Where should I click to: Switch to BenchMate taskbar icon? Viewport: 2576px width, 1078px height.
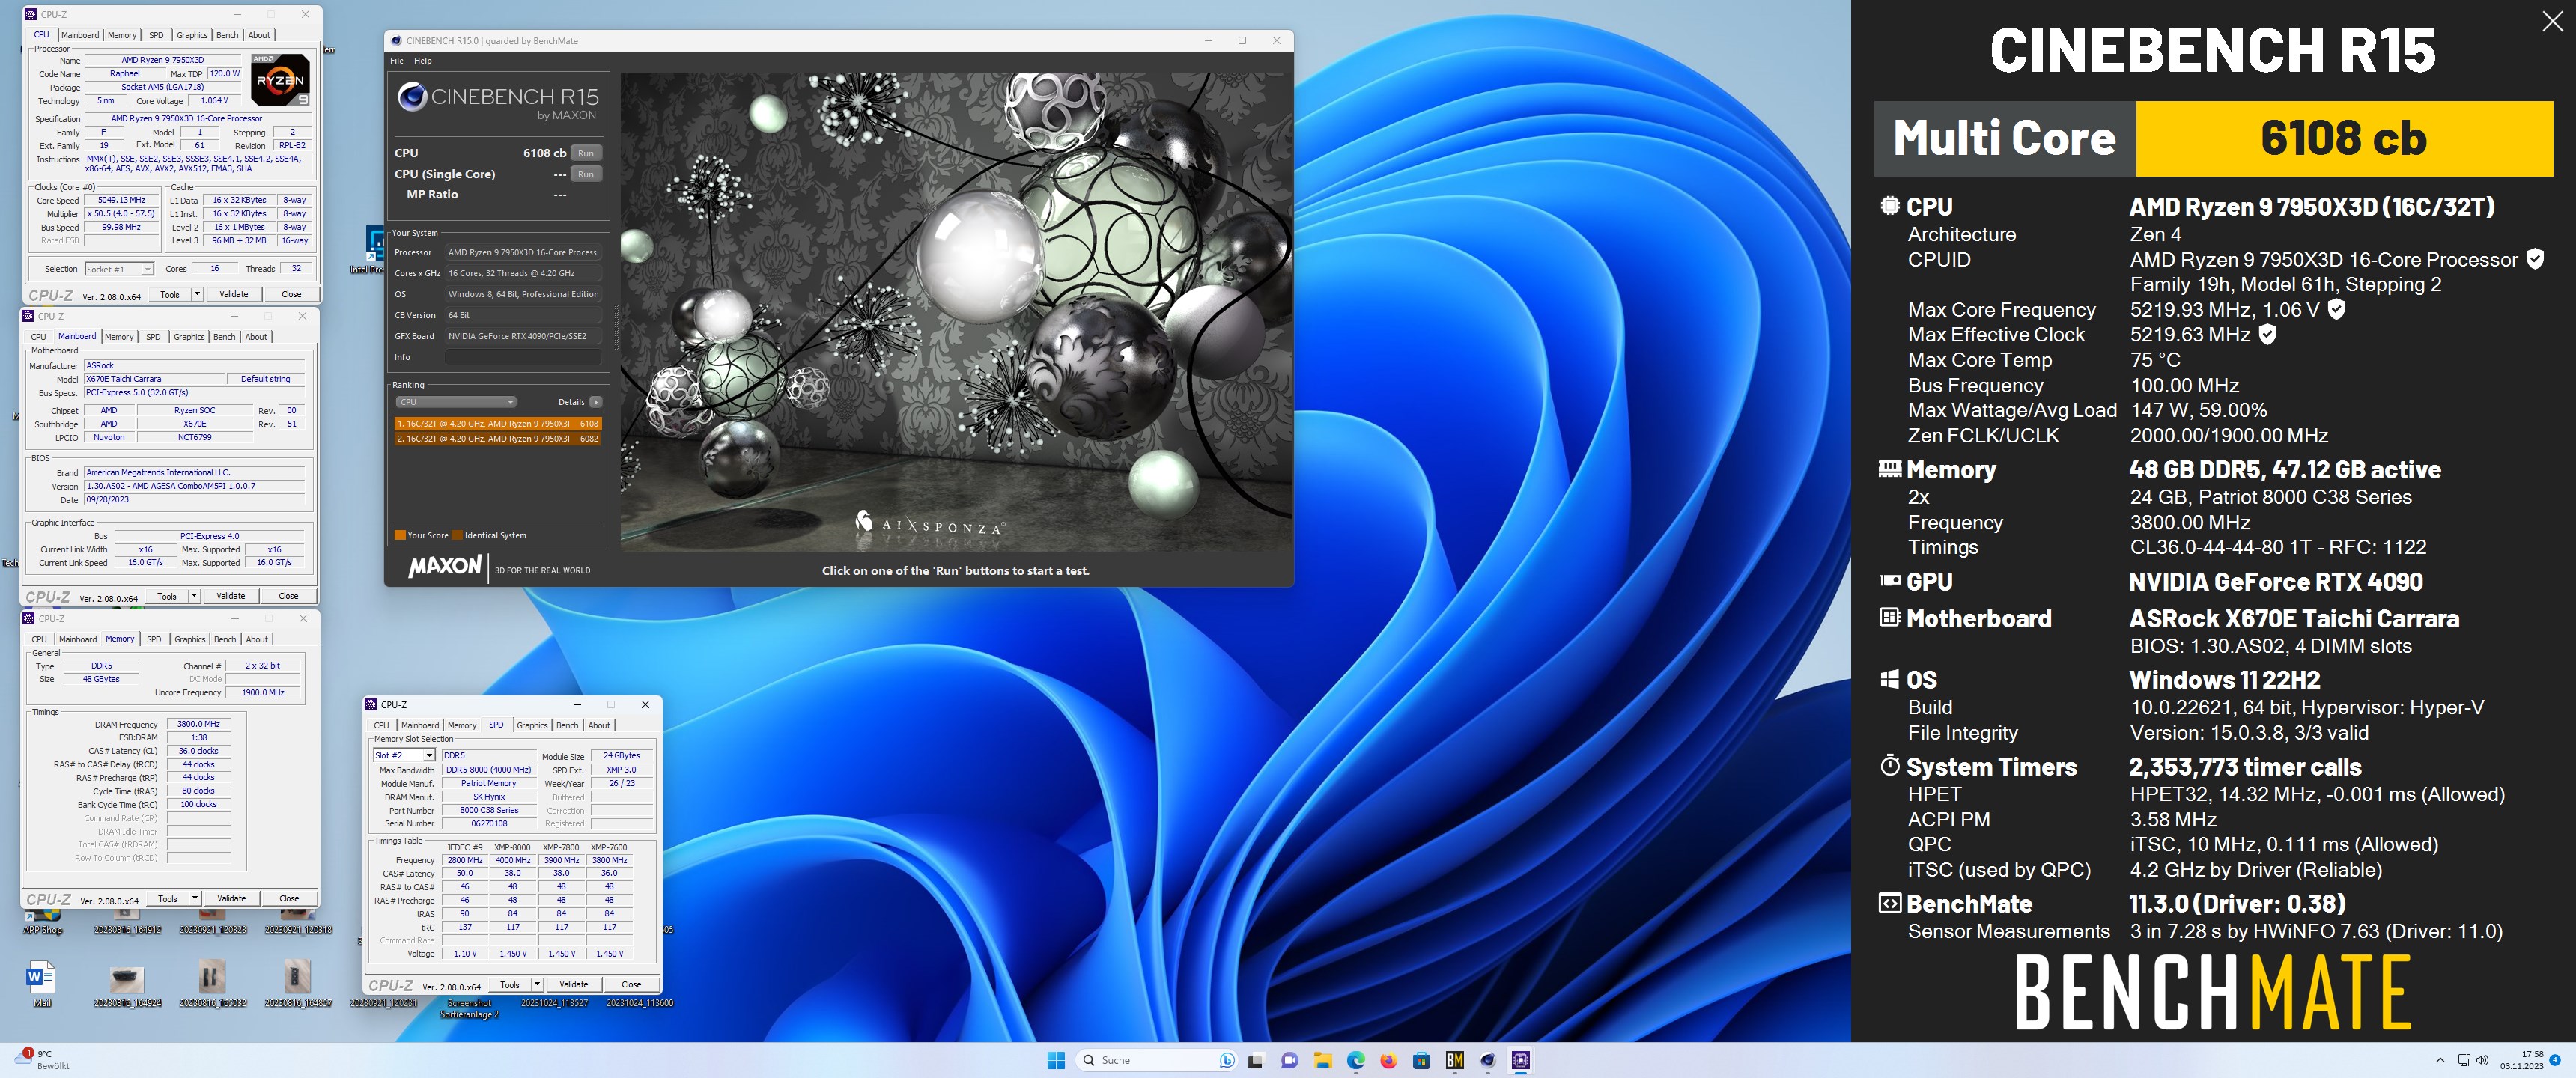[1454, 1060]
